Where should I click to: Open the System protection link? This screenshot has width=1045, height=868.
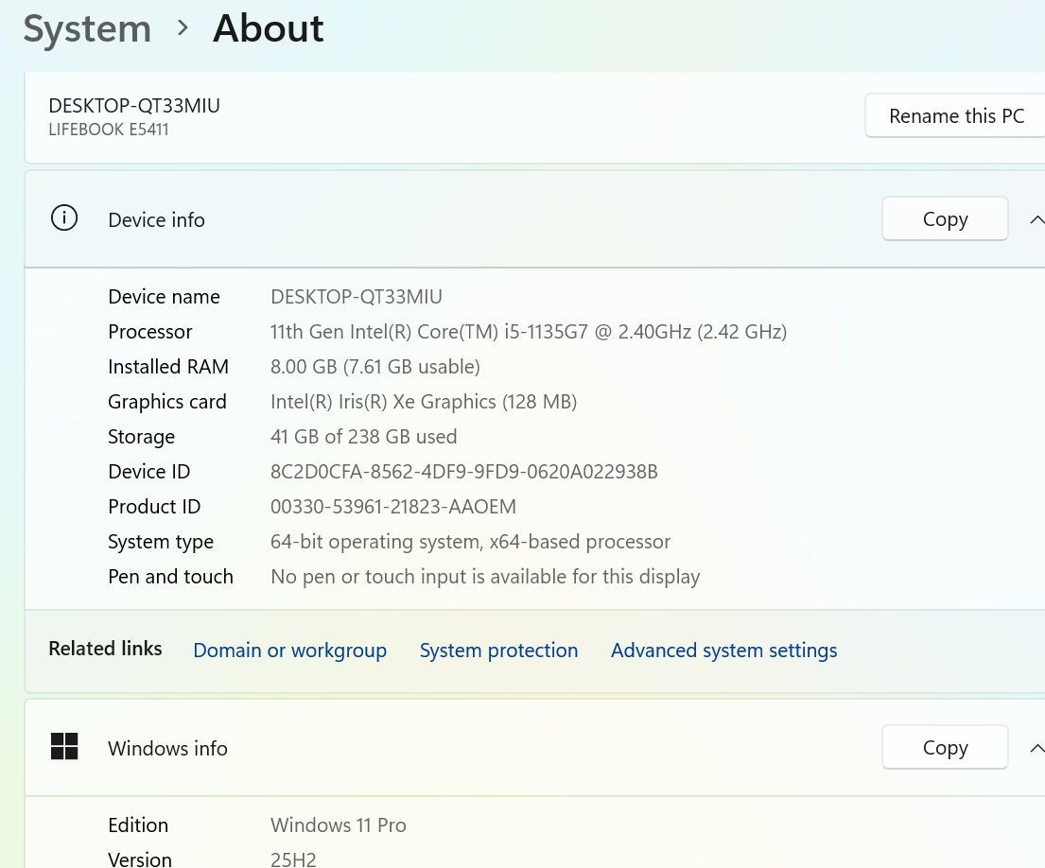[498, 650]
